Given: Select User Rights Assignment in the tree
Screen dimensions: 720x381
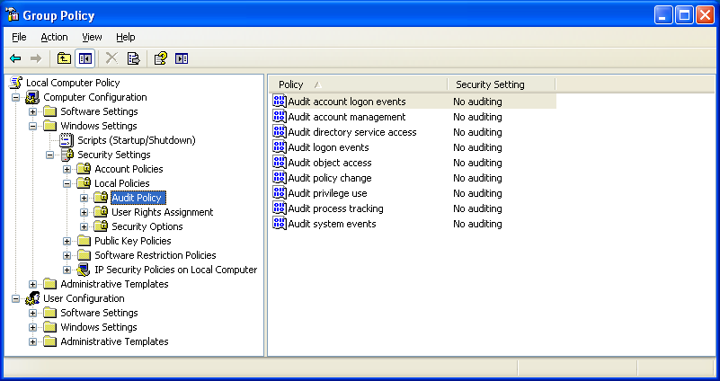Looking at the screenshot, I should (x=162, y=212).
